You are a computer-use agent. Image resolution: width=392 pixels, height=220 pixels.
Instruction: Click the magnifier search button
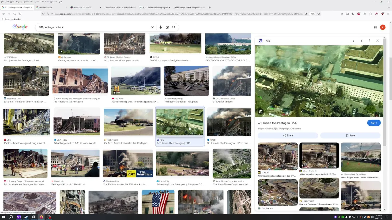pos(174,27)
